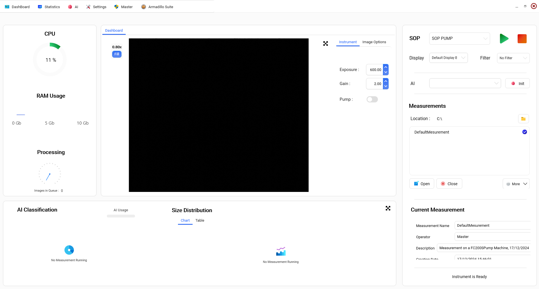Maximize the Size Distribution panel

click(388, 208)
